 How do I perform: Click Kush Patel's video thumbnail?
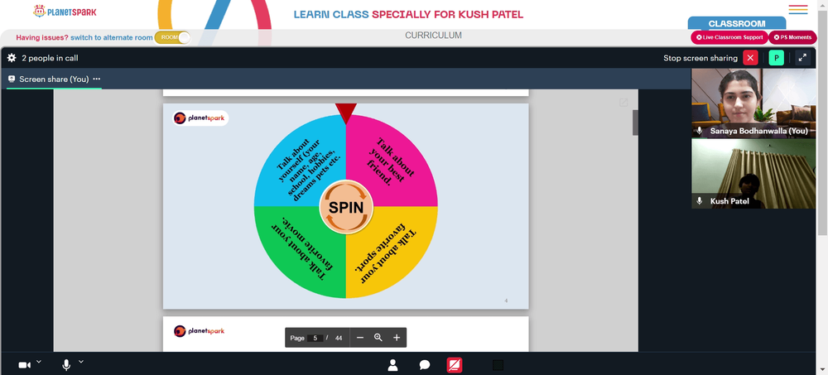point(753,174)
